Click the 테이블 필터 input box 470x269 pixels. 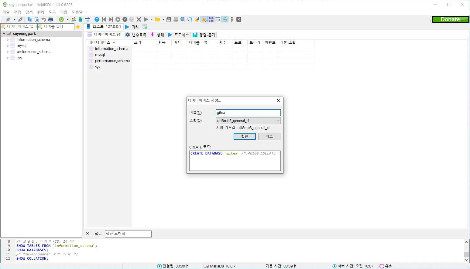point(56,27)
